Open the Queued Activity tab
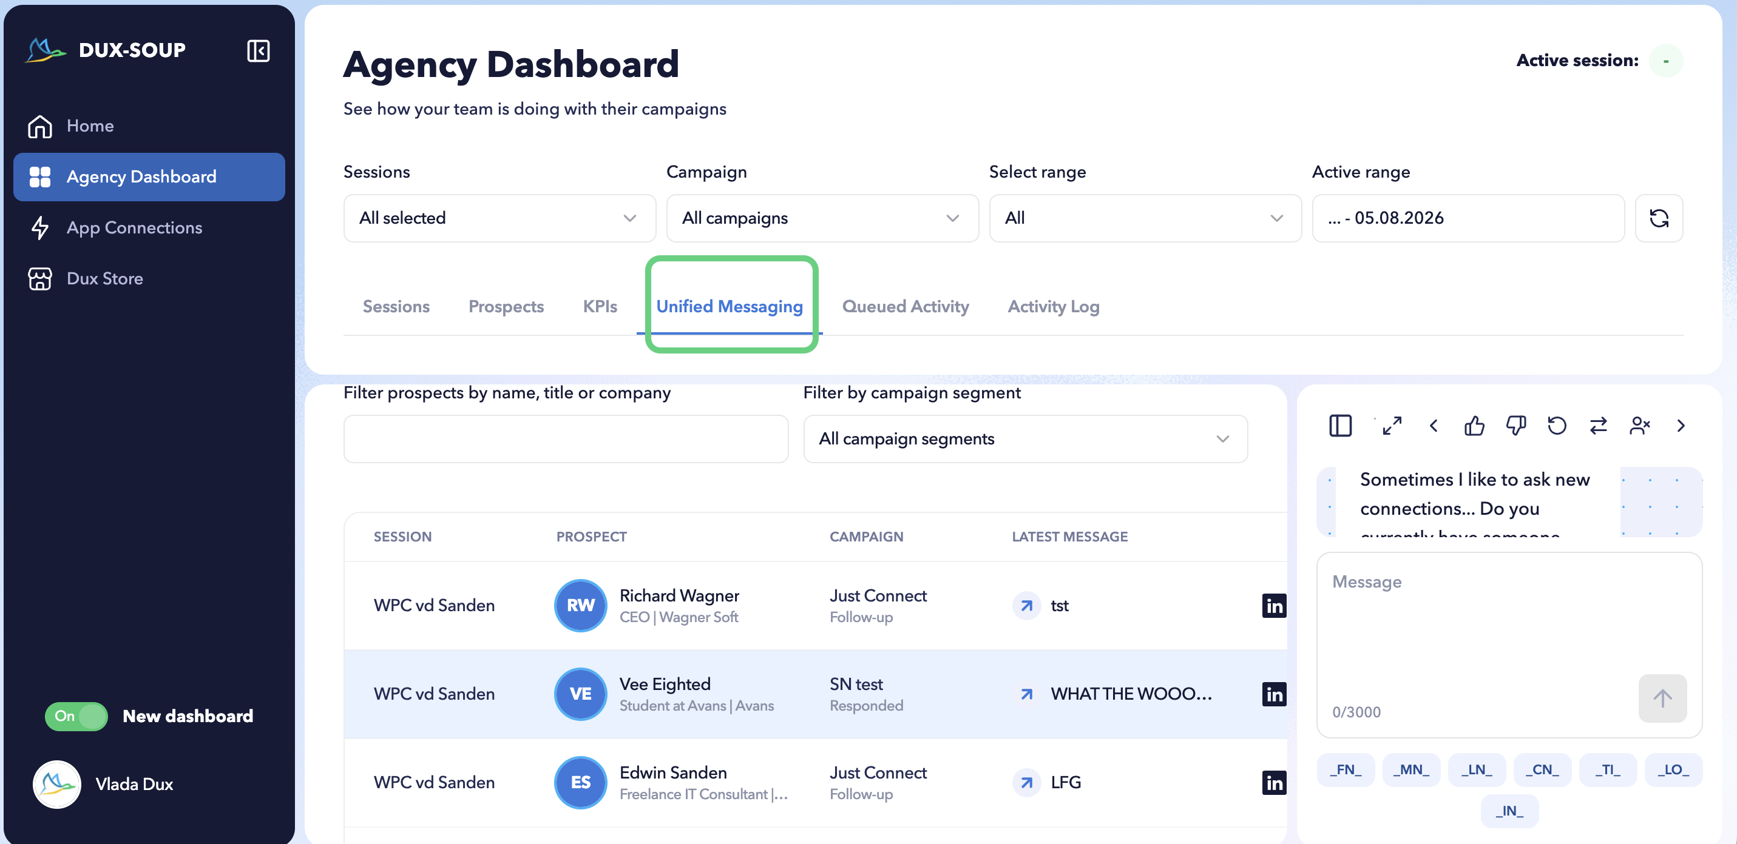The height and width of the screenshot is (844, 1737). click(x=905, y=306)
